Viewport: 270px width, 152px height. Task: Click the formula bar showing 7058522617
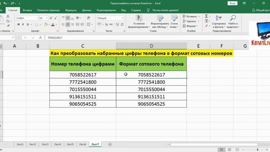(146, 38)
